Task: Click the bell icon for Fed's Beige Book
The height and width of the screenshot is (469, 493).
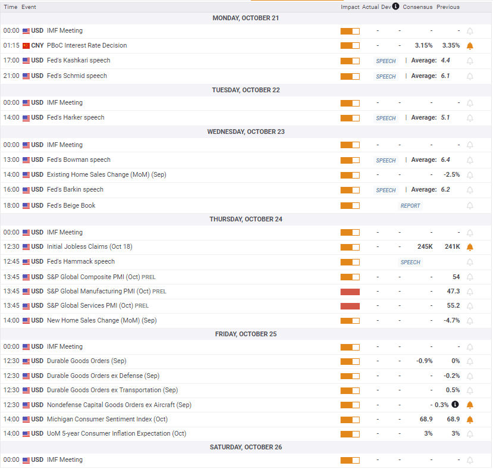Action: [470, 206]
